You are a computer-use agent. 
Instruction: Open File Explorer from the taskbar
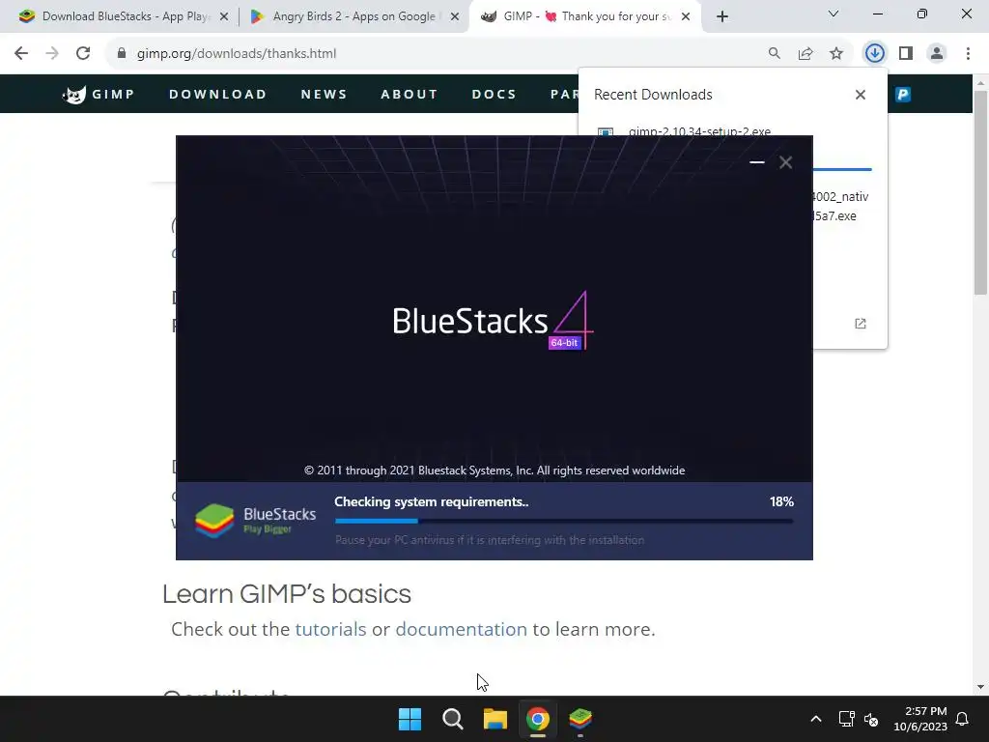coord(495,719)
